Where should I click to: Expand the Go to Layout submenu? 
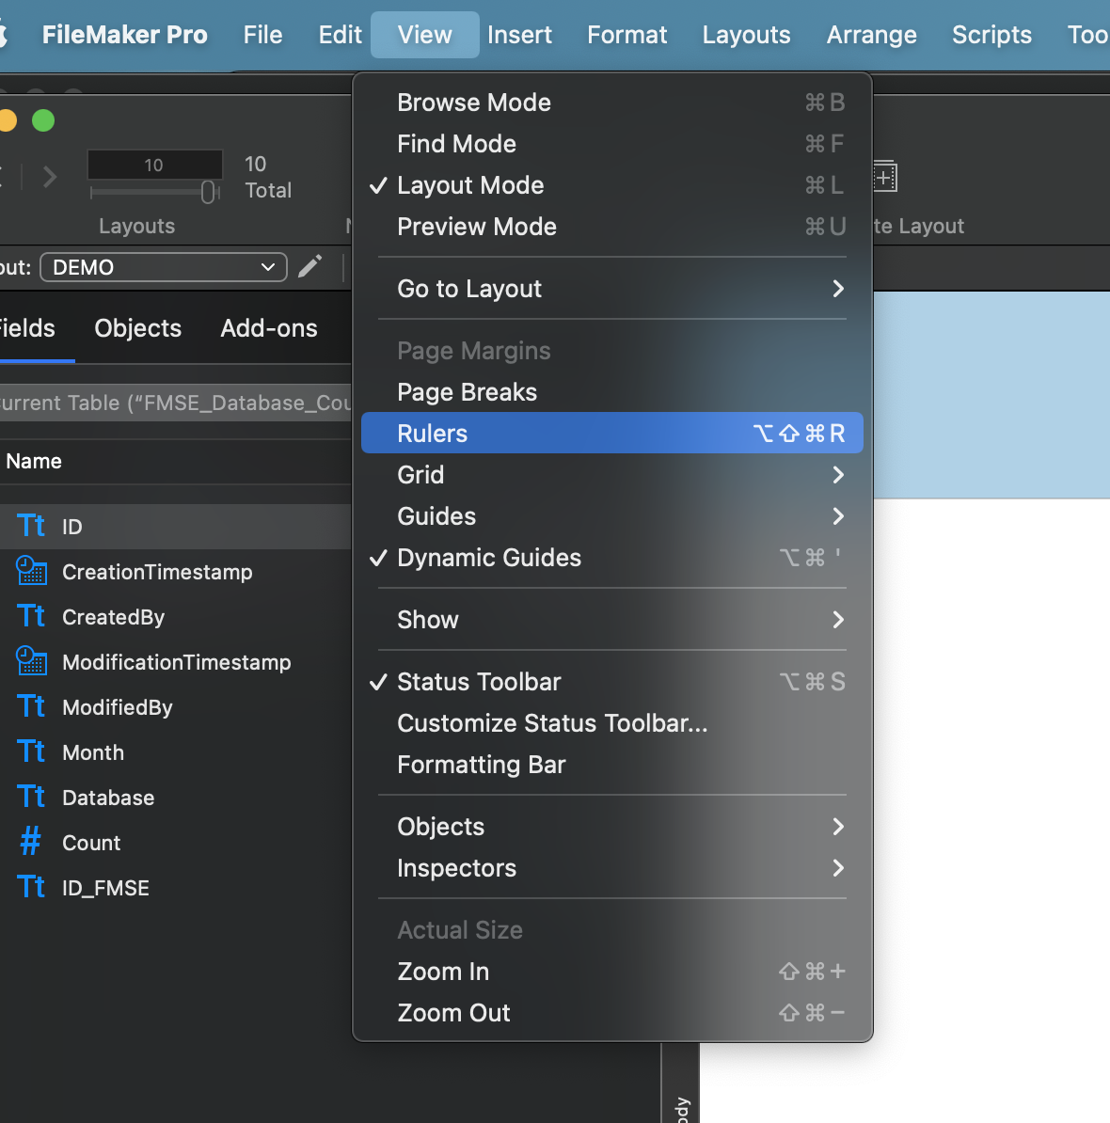point(612,289)
